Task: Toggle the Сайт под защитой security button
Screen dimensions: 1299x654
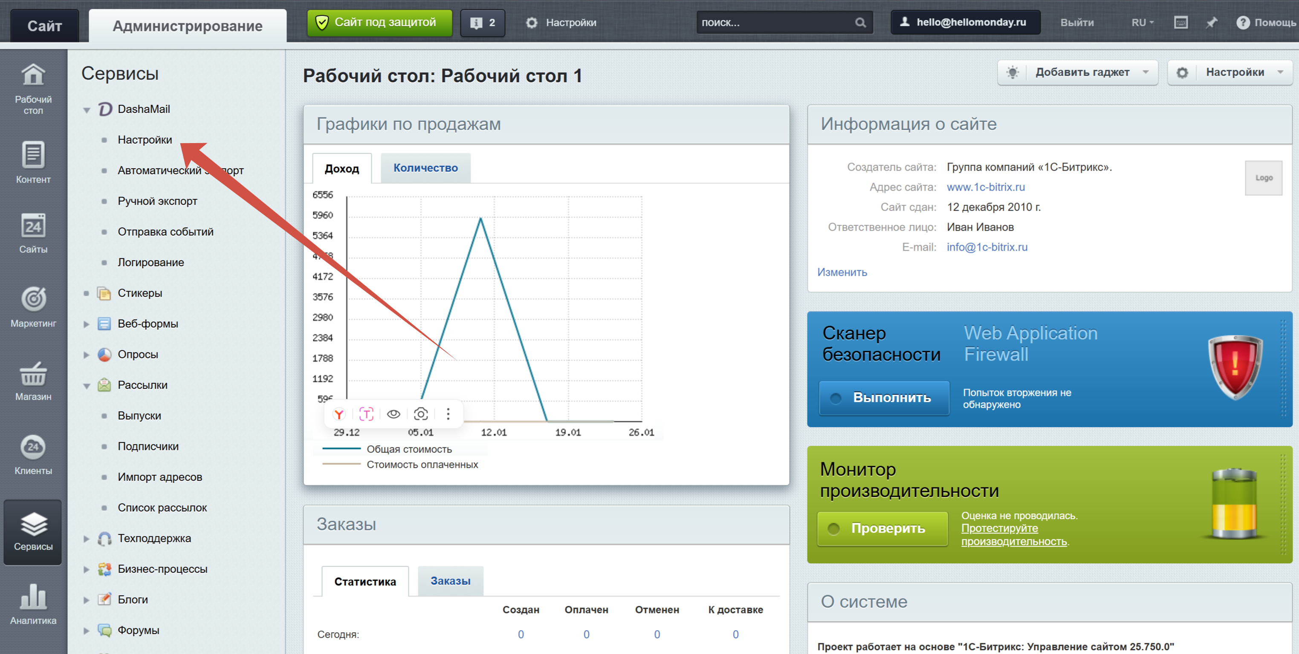Action: point(379,23)
